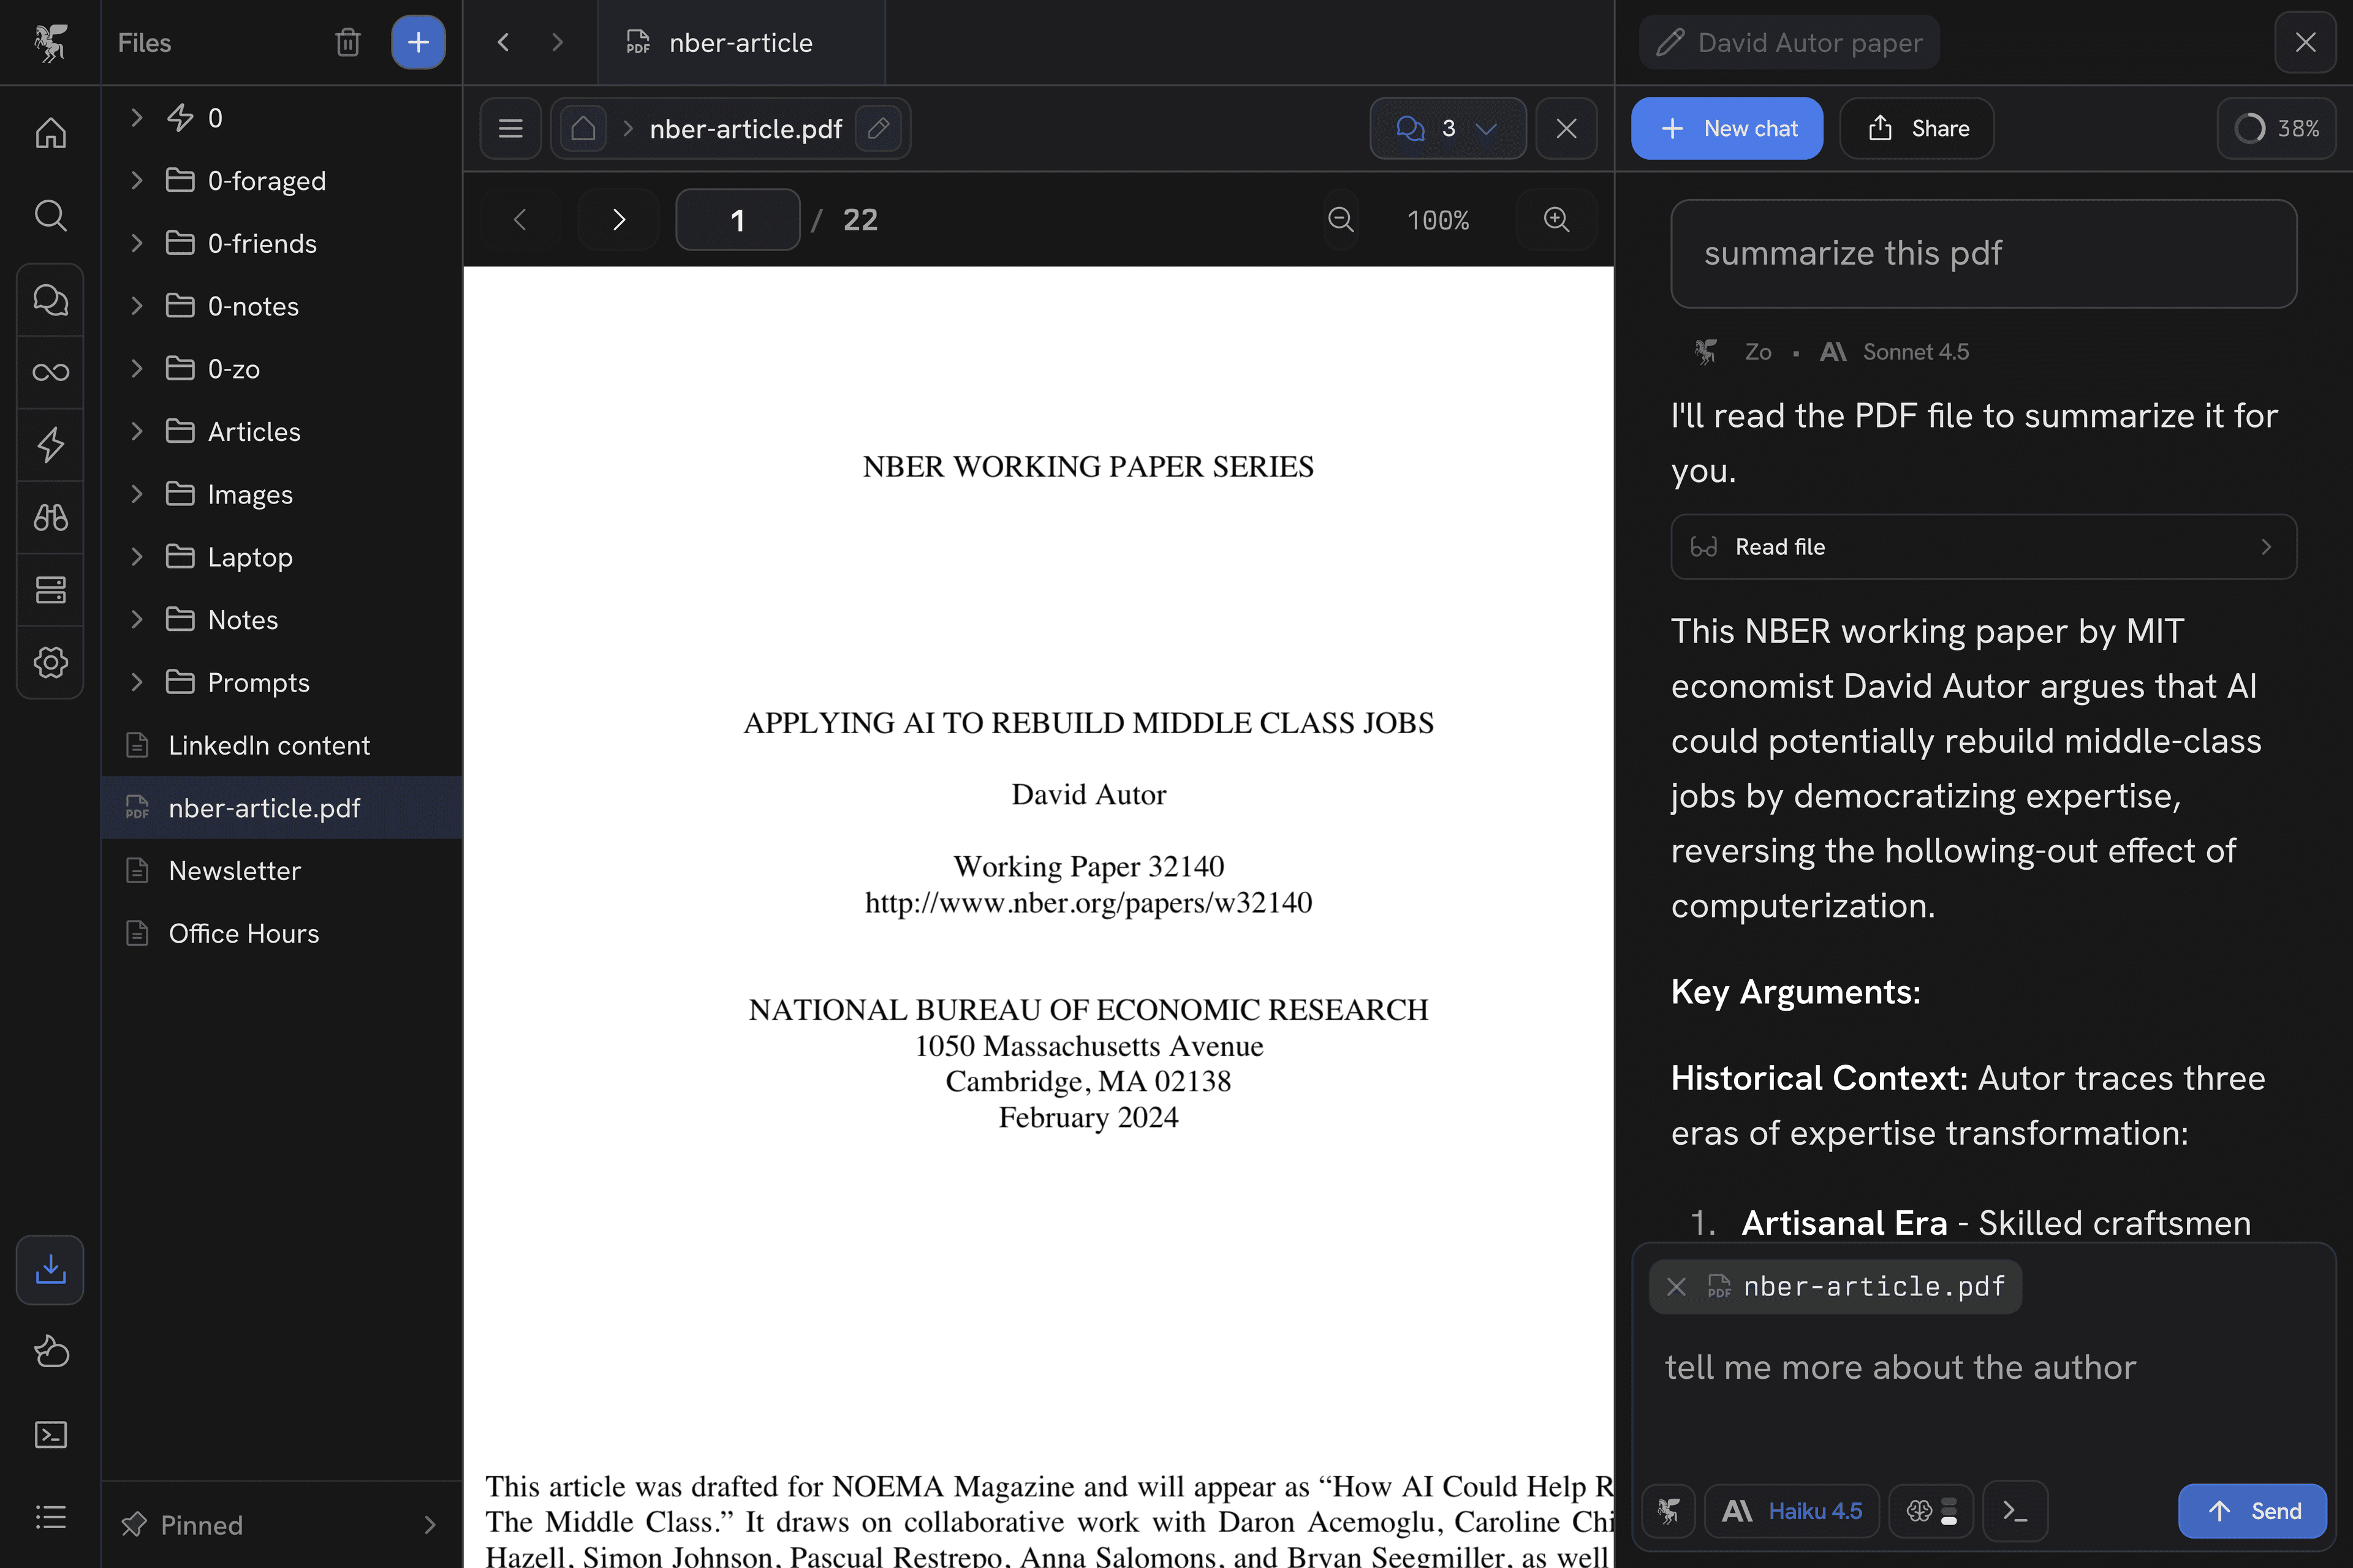Zoom out of the PDF
The width and height of the screenshot is (2353, 1568).
1341,219
